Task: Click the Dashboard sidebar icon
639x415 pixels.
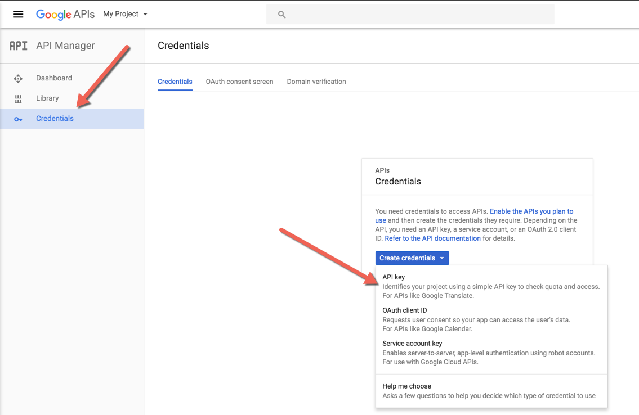Action: [18, 79]
